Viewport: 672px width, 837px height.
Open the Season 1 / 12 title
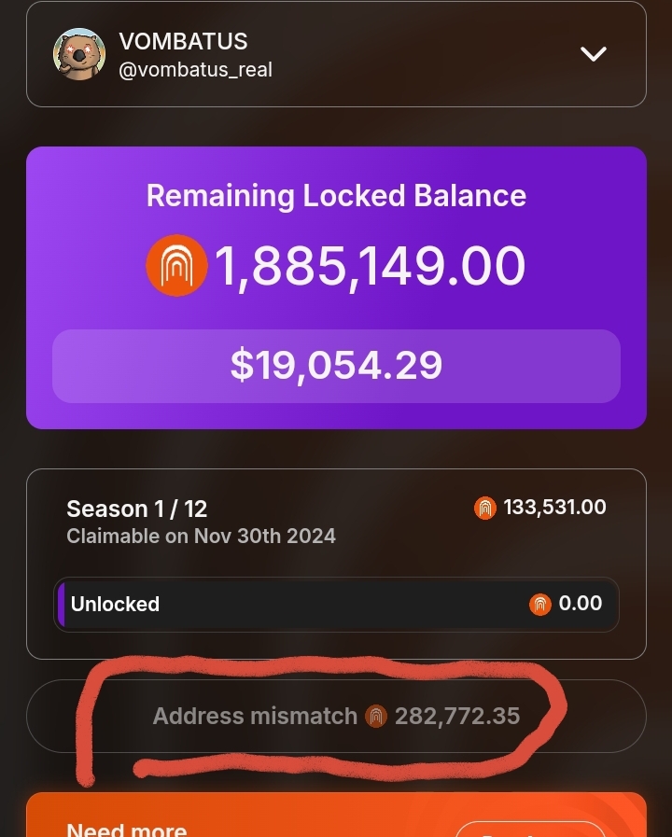pos(136,509)
